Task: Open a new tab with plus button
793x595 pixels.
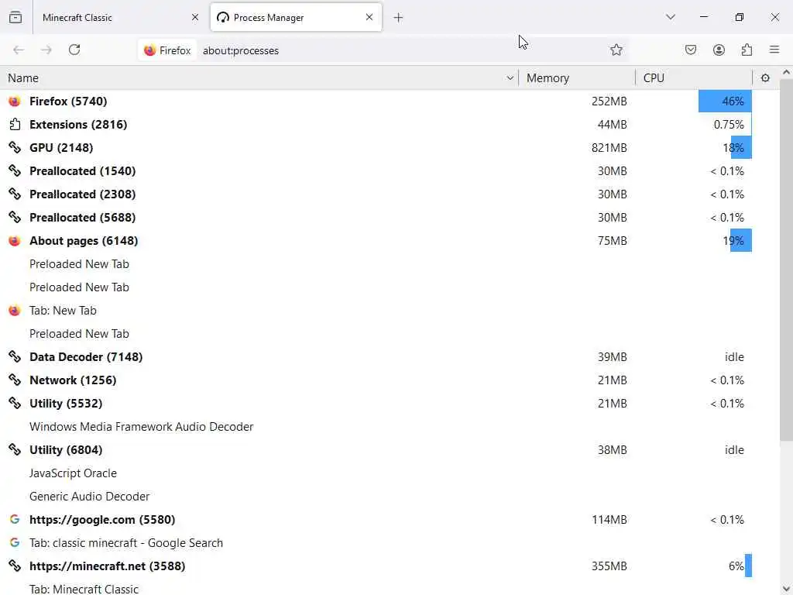Action: (399, 18)
